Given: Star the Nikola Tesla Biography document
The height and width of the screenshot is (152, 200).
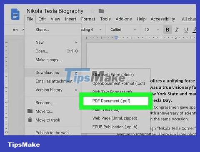Looking at the screenshot, I should [x=92, y=11].
